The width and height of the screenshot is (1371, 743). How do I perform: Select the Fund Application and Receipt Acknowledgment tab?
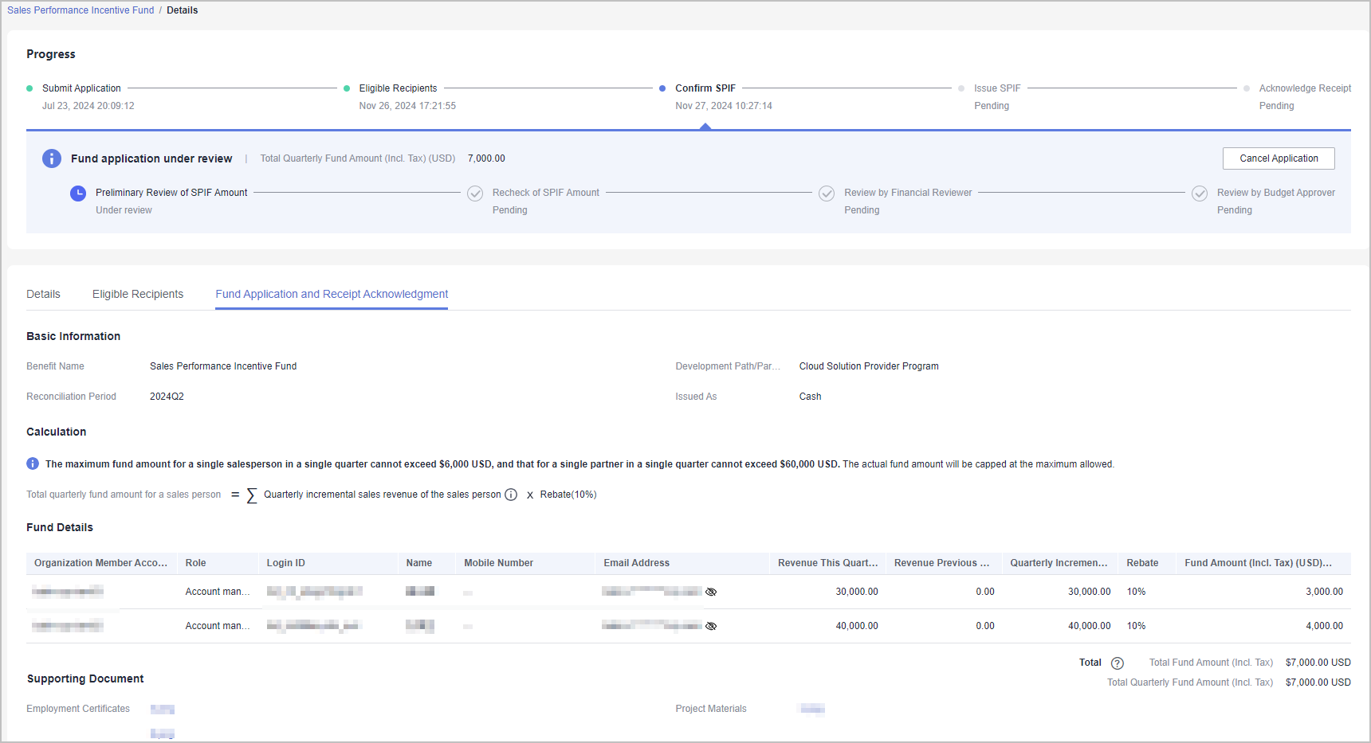[332, 294]
